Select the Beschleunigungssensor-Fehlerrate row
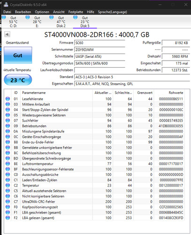Viewport: 191px width, 235px height. [94, 169]
